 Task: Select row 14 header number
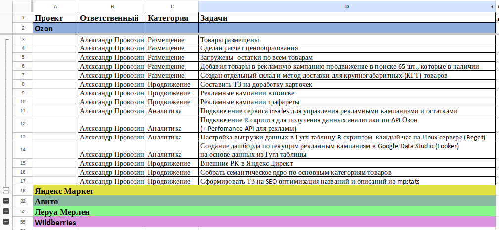[23, 150]
